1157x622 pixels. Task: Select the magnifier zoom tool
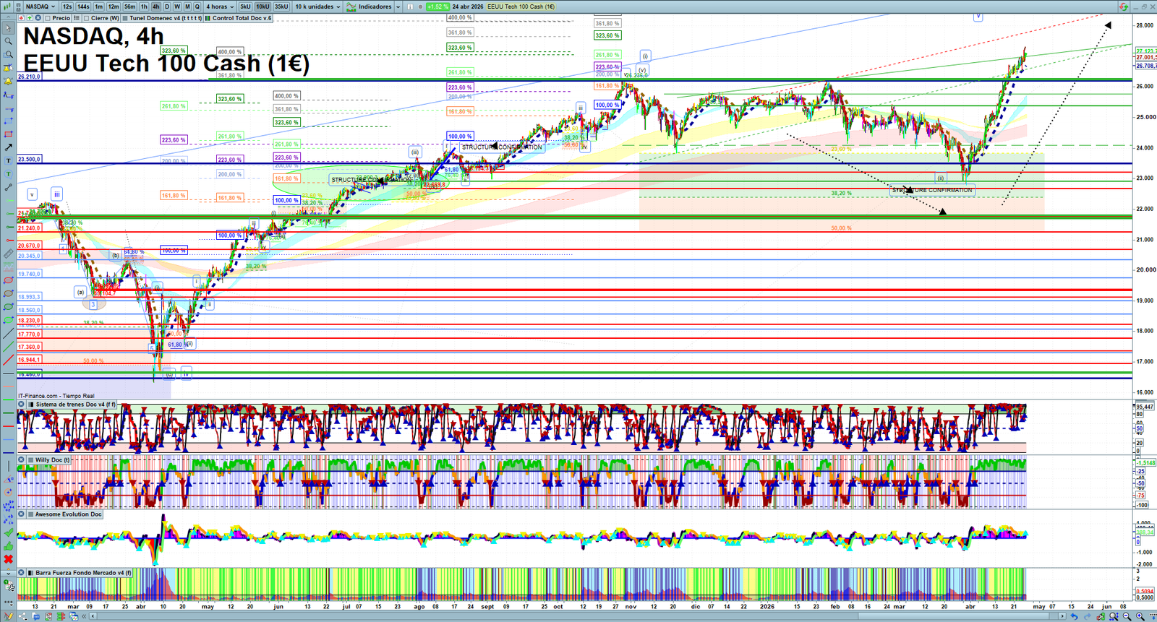tap(8, 41)
